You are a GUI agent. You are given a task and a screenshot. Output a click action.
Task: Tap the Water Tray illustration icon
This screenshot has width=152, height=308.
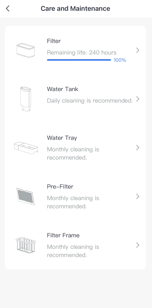(26, 148)
